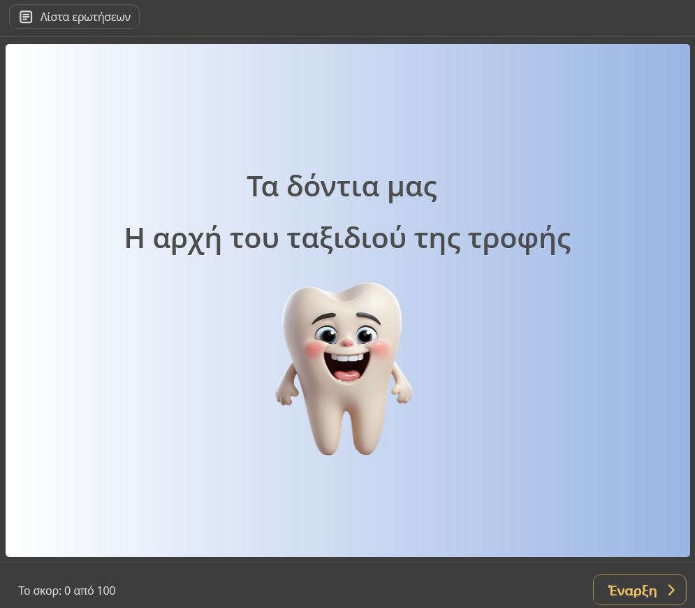Click the tooth character's pink nose
Viewport: 695px width, 608px height.
(x=347, y=343)
